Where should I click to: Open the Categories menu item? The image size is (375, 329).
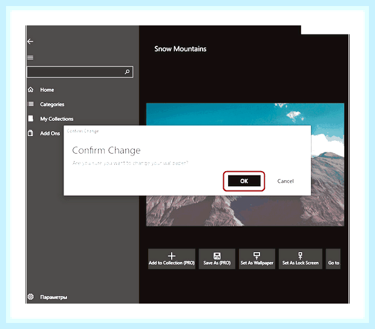(52, 105)
